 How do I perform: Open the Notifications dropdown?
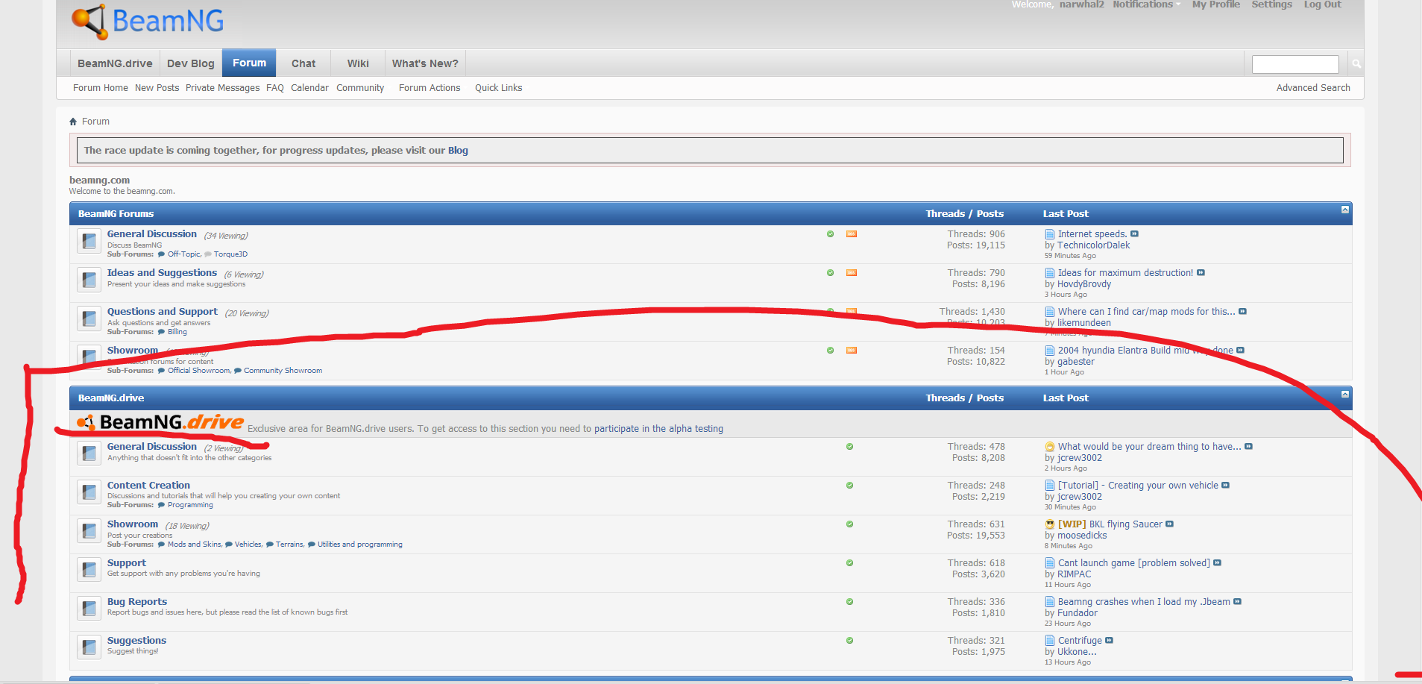[x=1146, y=4]
